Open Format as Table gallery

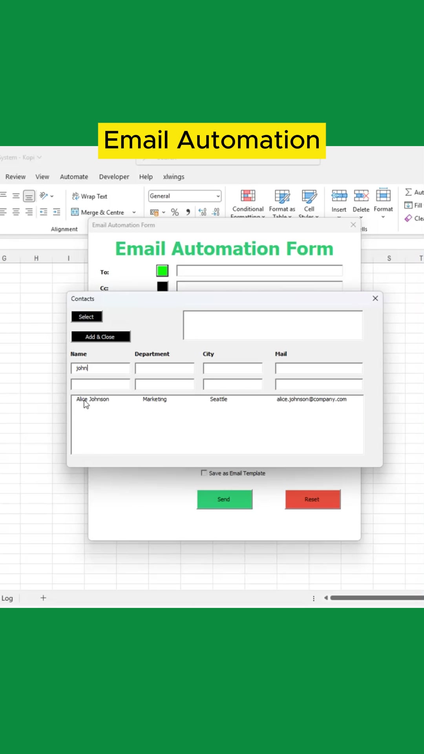click(282, 203)
